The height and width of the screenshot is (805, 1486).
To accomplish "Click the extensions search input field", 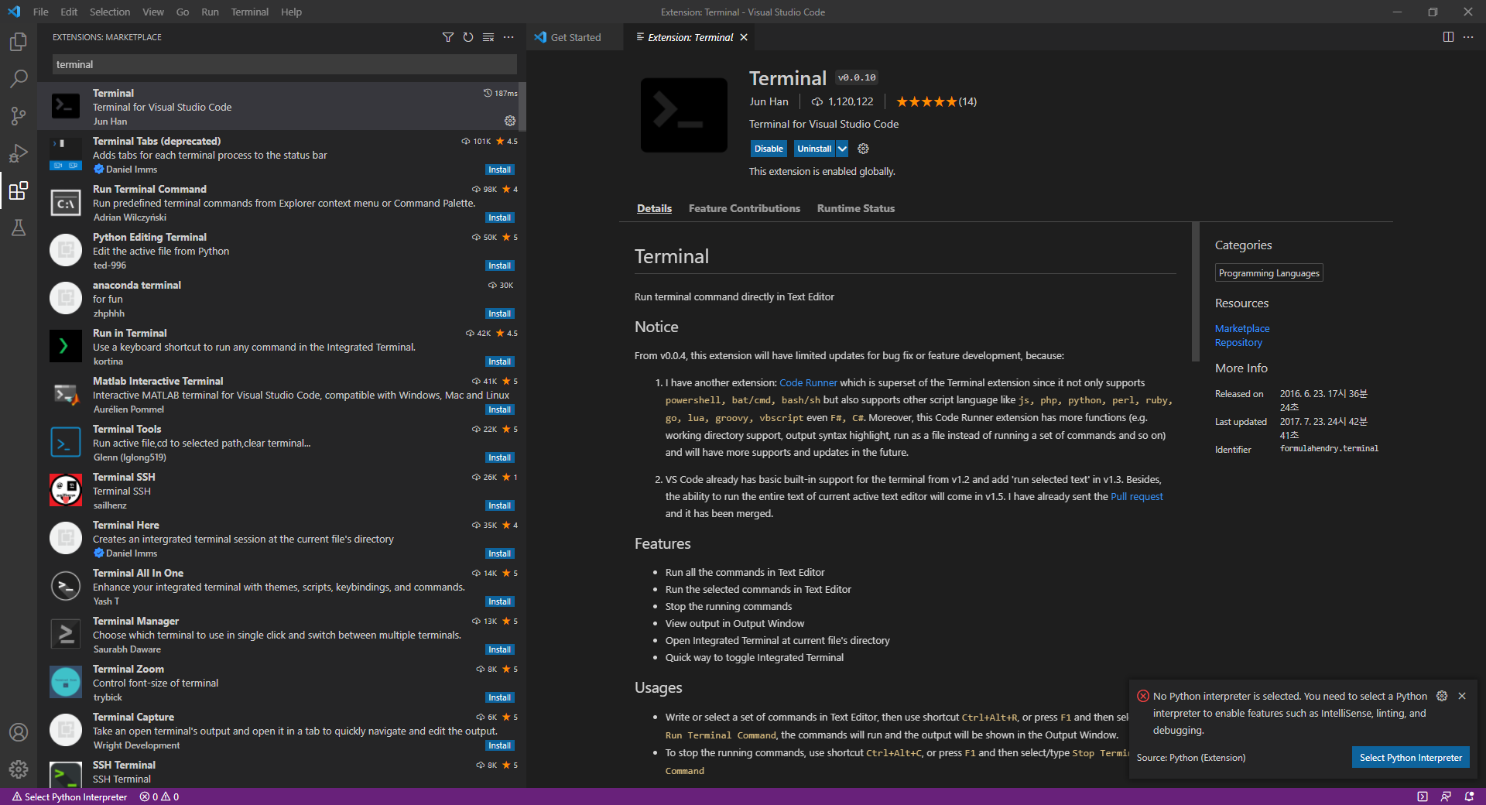I will pos(284,64).
